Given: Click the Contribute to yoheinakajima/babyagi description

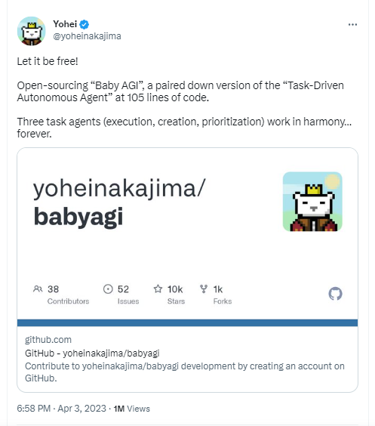Looking at the screenshot, I should pos(185,372).
